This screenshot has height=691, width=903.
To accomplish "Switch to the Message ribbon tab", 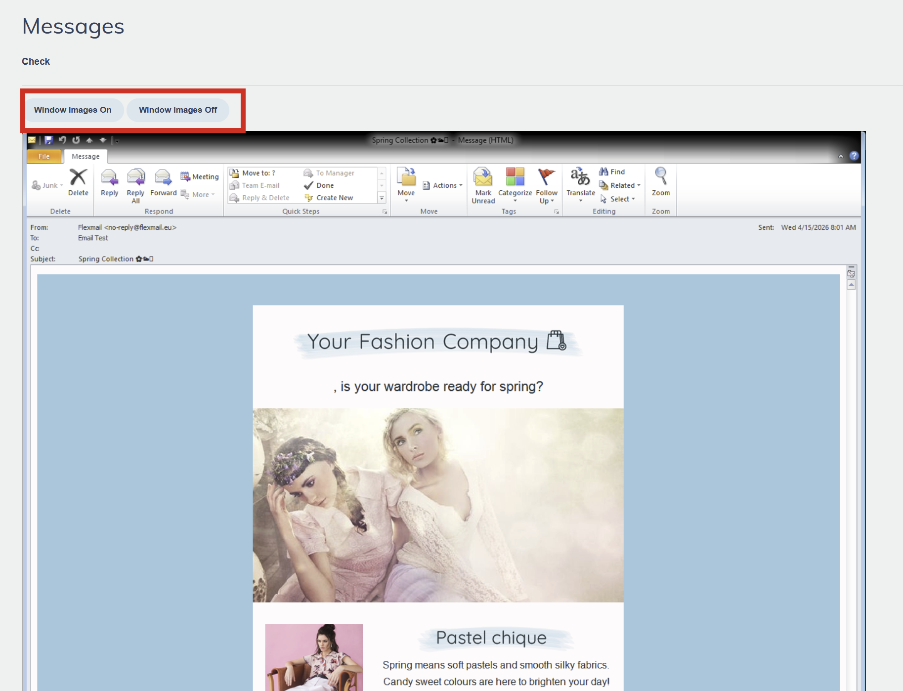I will point(86,156).
